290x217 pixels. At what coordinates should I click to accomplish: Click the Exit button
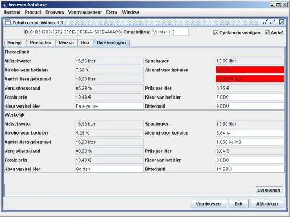tap(238, 204)
